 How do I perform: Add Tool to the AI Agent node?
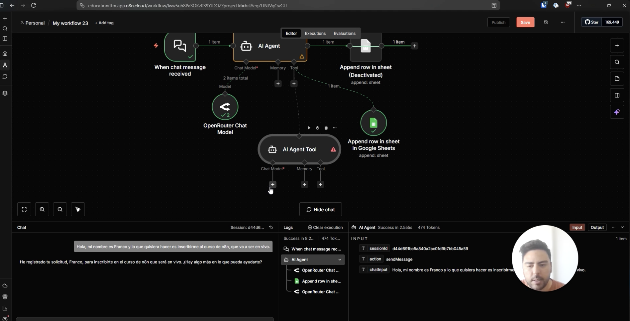(294, 84)
